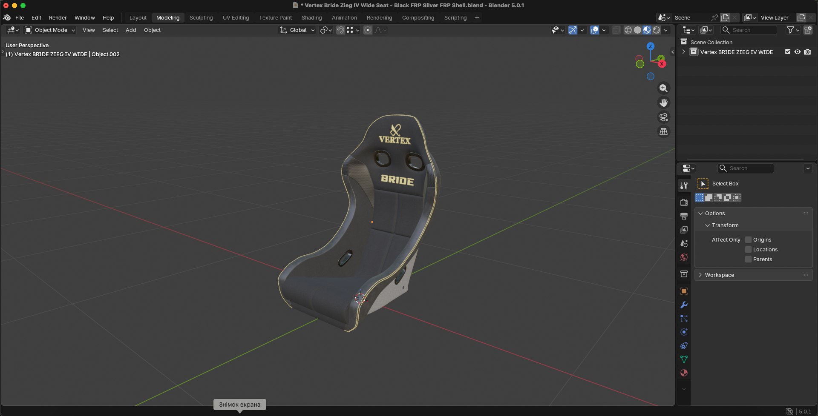Open the Object Constraints properties tab
The width and height of the screenshot is (818, 416).
coord(684,346)
